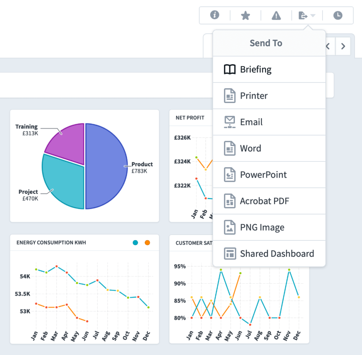362x355 pixels.
Task: Click the left chevron navigation button
Action: [x=327, y=46]
